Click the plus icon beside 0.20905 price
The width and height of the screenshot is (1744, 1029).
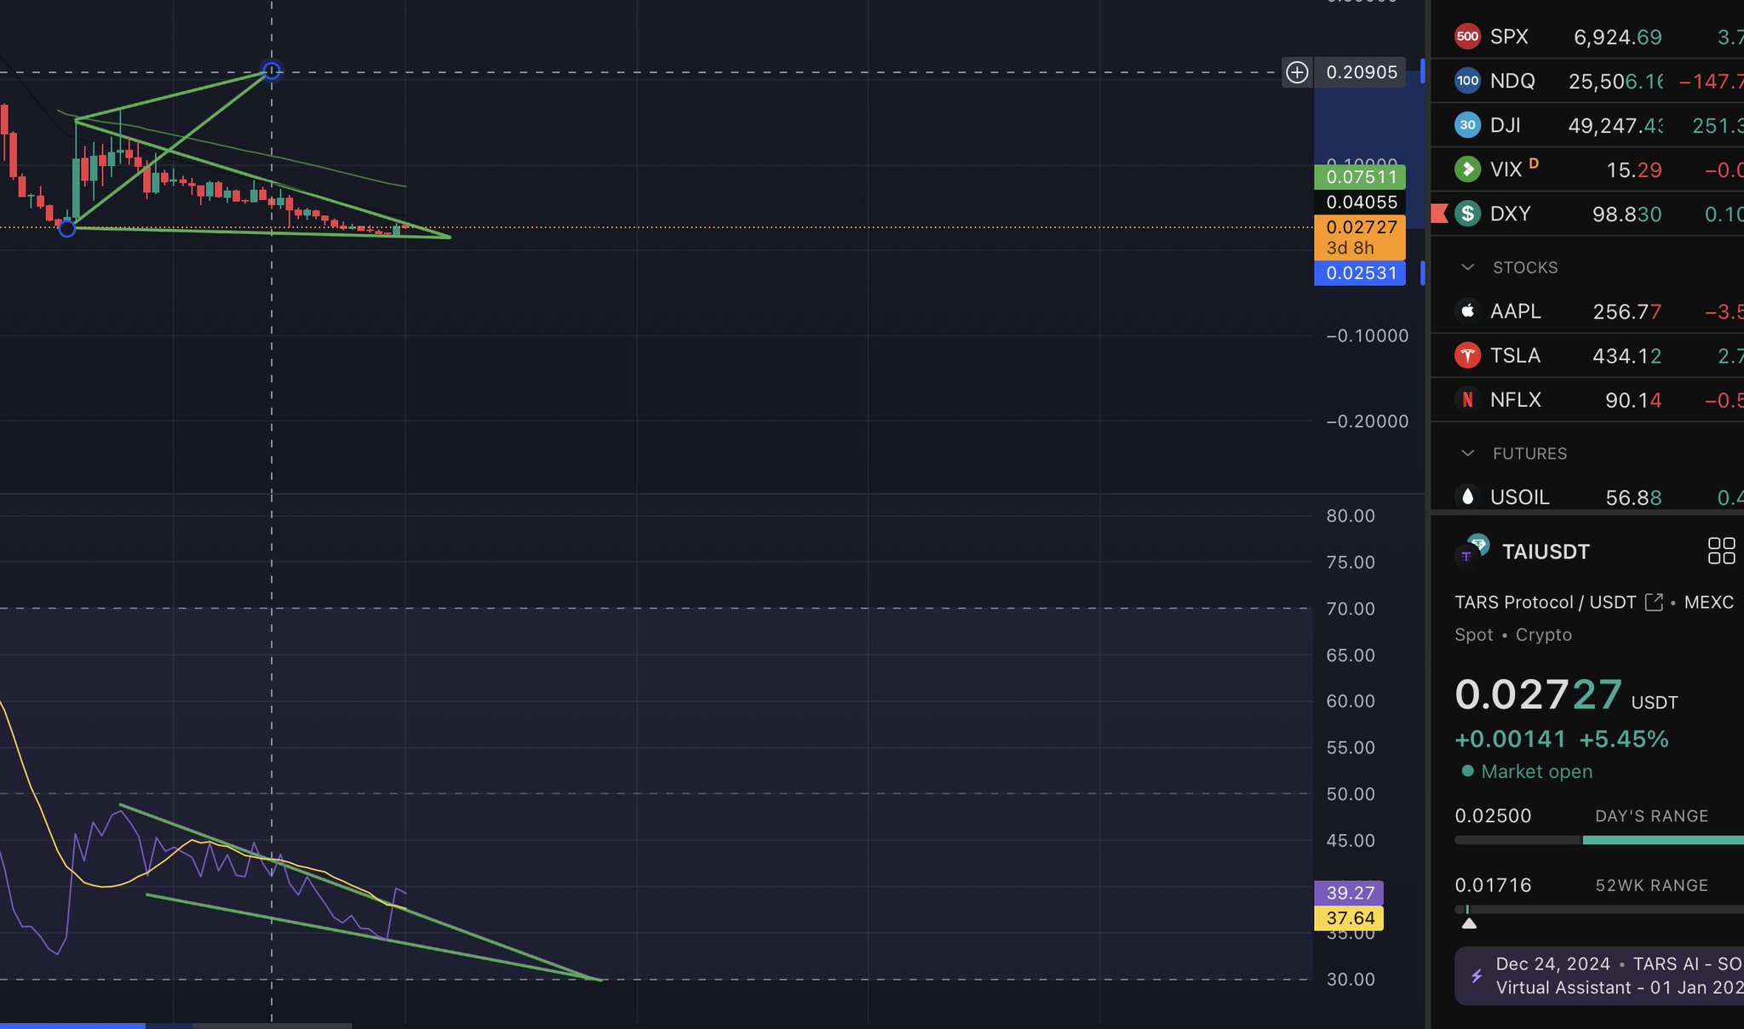click(1297, 72)
